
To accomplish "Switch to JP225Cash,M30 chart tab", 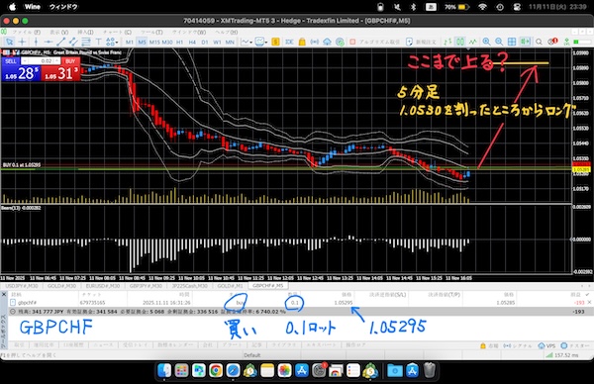I will point(190,286).
